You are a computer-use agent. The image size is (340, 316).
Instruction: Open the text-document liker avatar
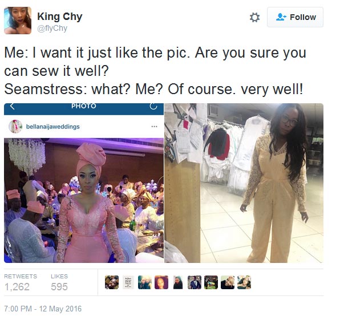click(128, 282)
